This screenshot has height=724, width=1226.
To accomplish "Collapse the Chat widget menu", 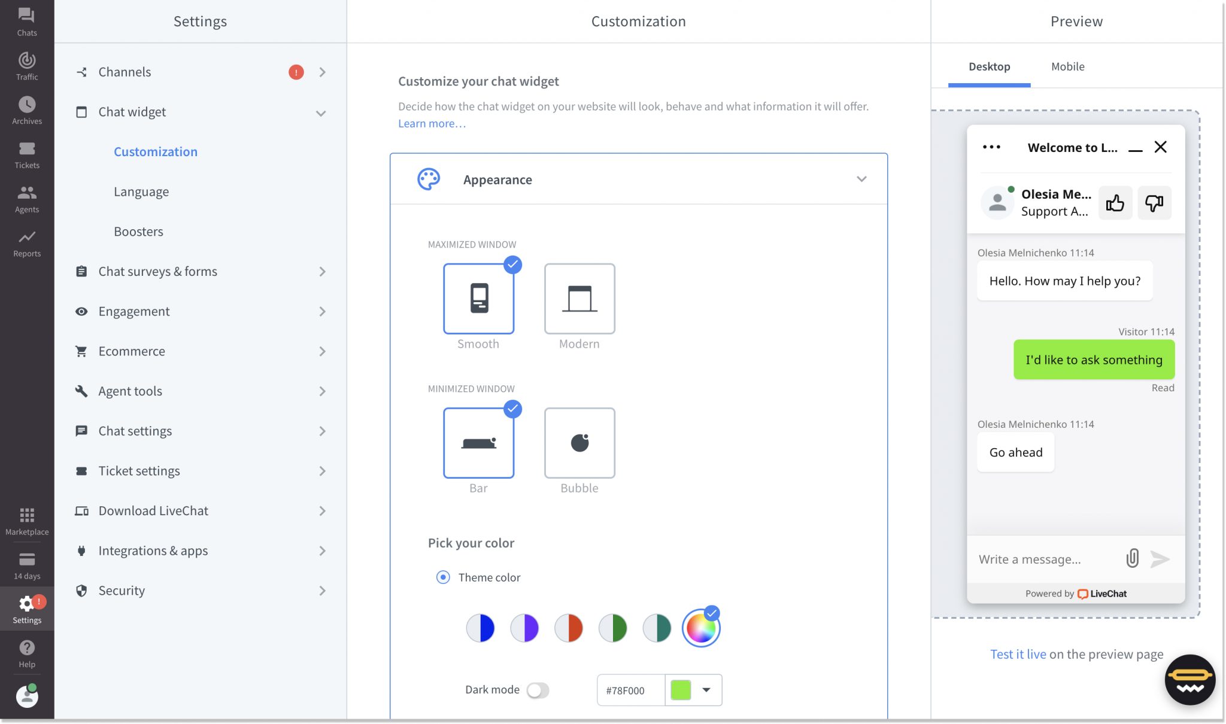I will point(322,112).
